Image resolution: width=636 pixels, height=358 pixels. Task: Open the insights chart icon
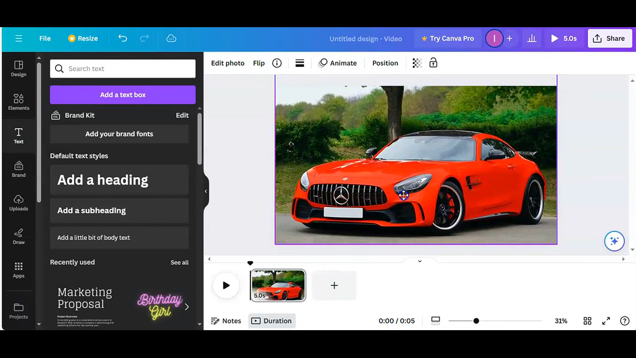click(x=532, y=38)
